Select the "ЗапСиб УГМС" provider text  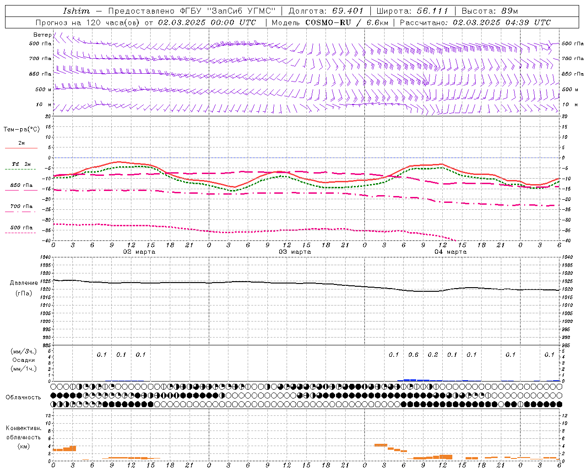pyautogui.click(x=242, y=11)
